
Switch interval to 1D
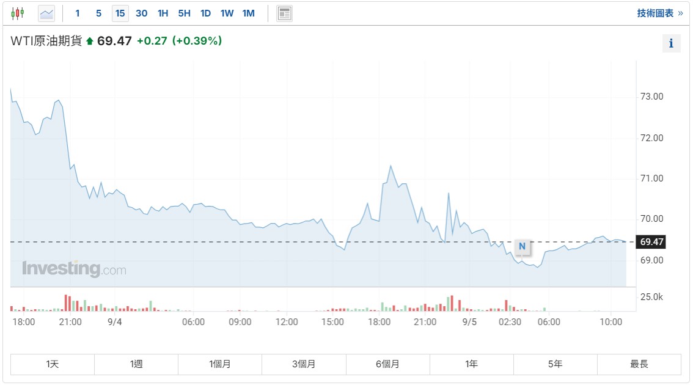(205, 13)
